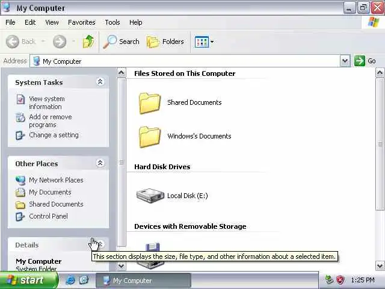Open Control Panel link
The width and height of the screenshot is (385, 289).
coord(48,216)
